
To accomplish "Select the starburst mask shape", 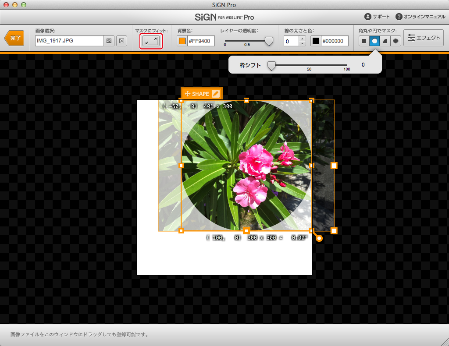I will click(x=396, y=41).
